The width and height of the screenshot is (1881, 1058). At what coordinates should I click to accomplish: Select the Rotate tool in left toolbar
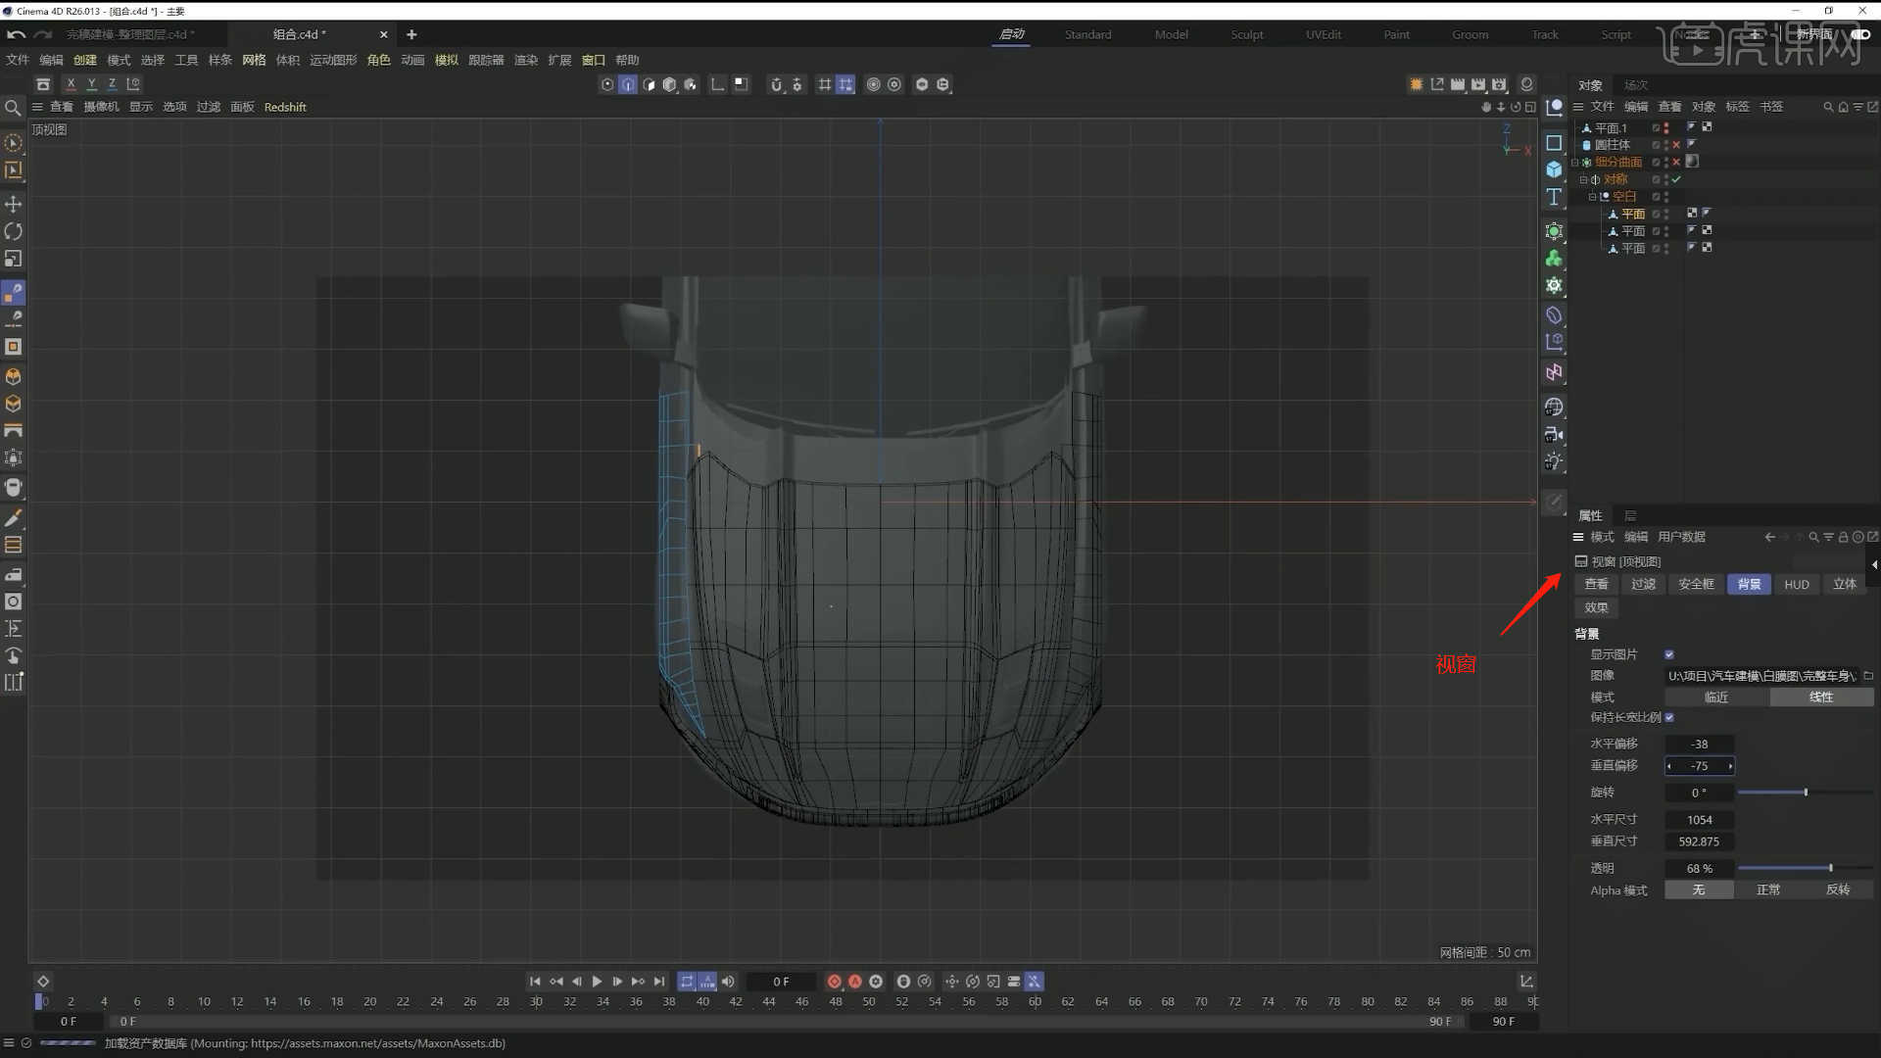coord(14,231)
